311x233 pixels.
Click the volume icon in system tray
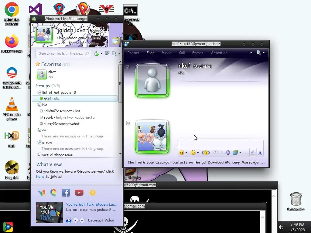click(281, 227)
